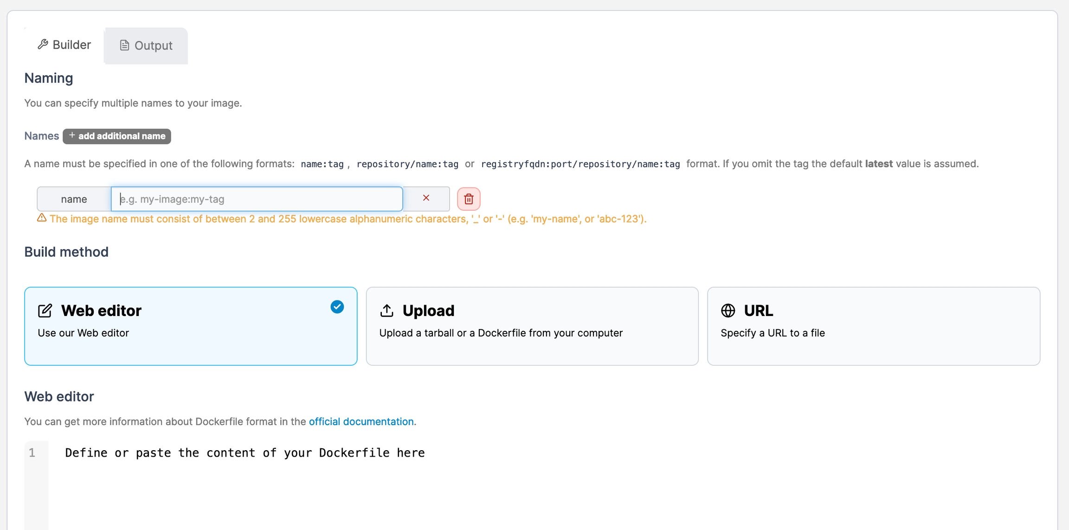This screenshot has width=1069, height=530.
Task: Open the Builder tab
Action: 64,45
